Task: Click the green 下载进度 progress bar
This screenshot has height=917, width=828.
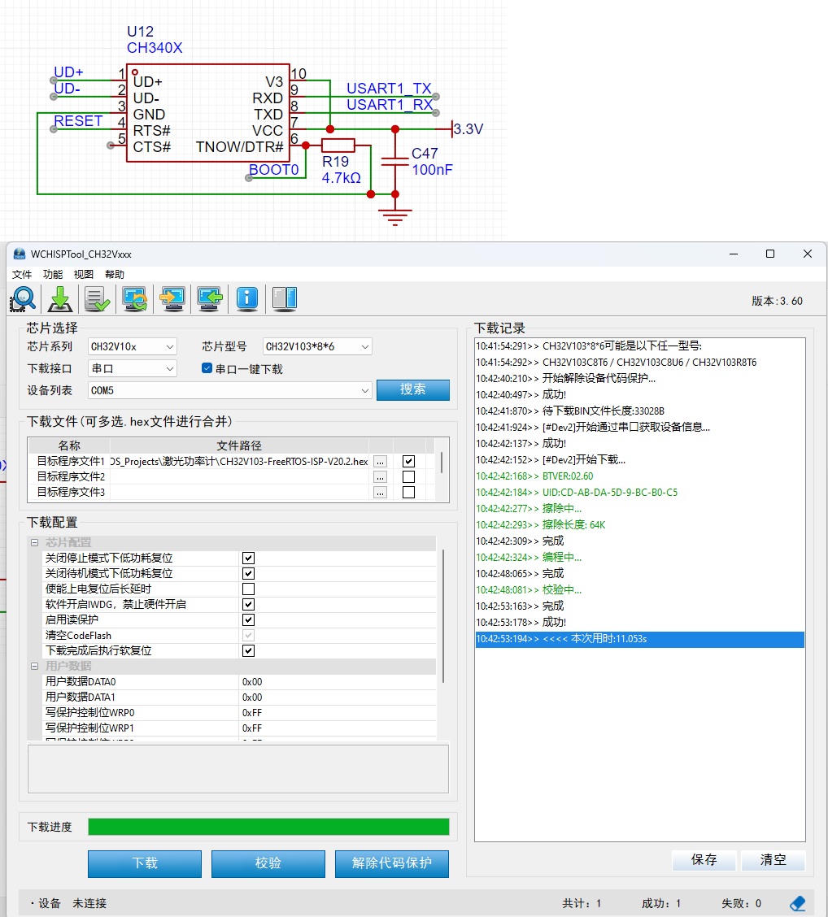Action: point(268,827)
